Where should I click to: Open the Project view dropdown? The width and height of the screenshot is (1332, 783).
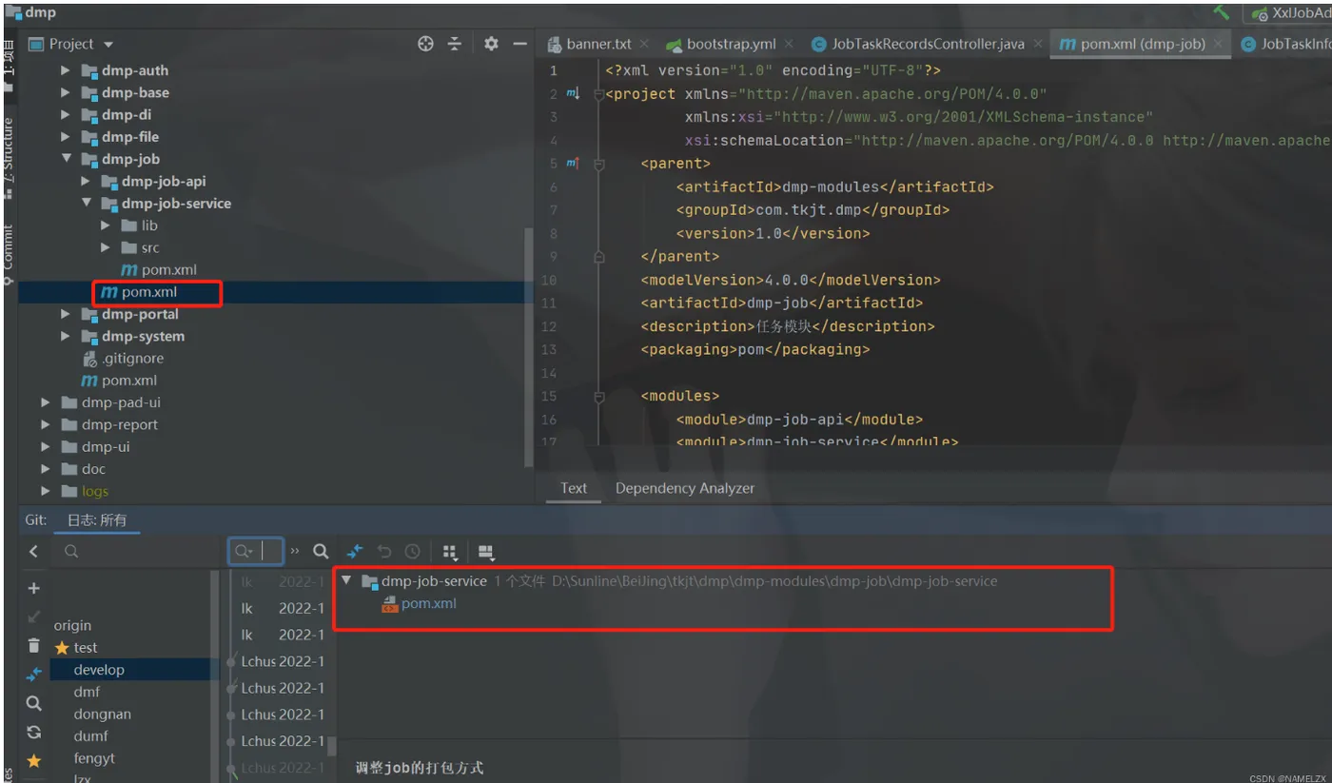pyautogui.click(x=108, y=44)
